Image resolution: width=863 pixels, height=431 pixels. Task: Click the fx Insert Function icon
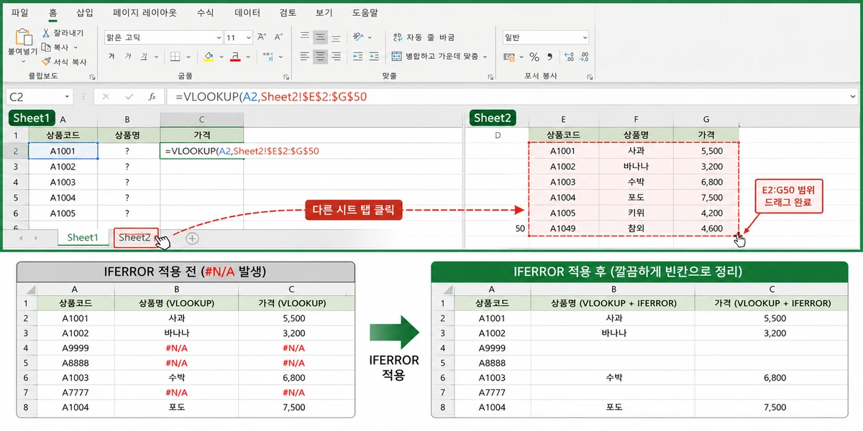point(152,96)
